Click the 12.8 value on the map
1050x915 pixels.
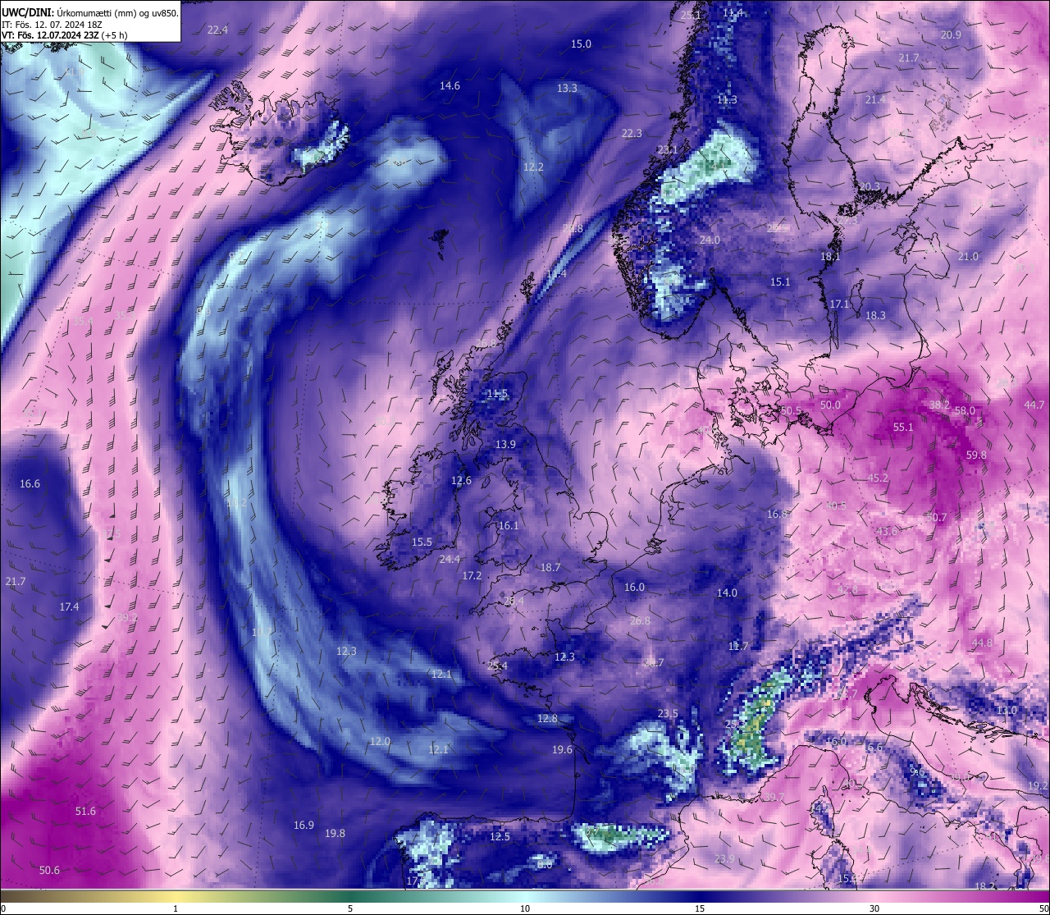(x=547, y=719)
